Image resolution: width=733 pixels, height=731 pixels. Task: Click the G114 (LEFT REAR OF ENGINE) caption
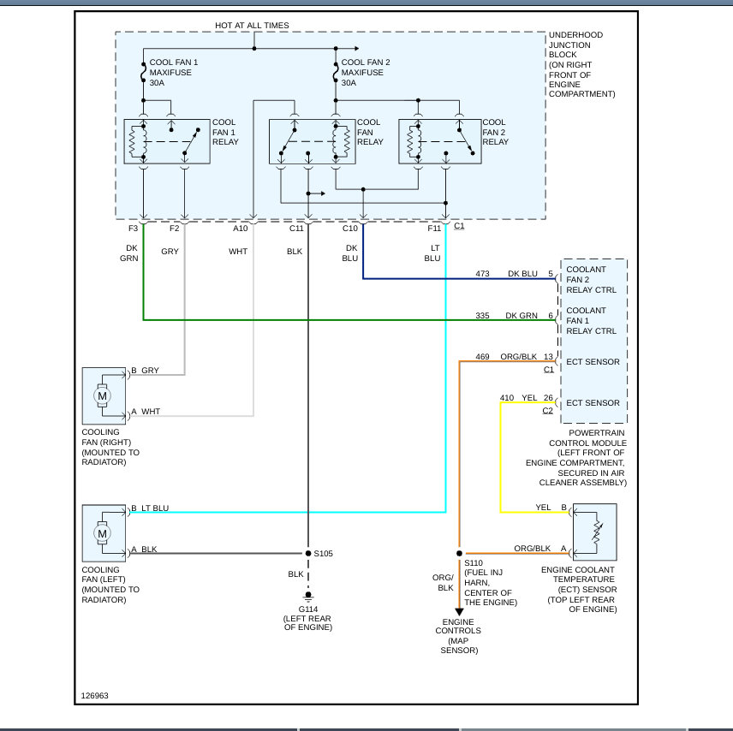click(308, 618)
